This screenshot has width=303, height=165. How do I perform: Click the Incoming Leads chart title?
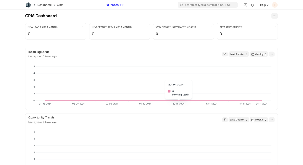point(39,52)
